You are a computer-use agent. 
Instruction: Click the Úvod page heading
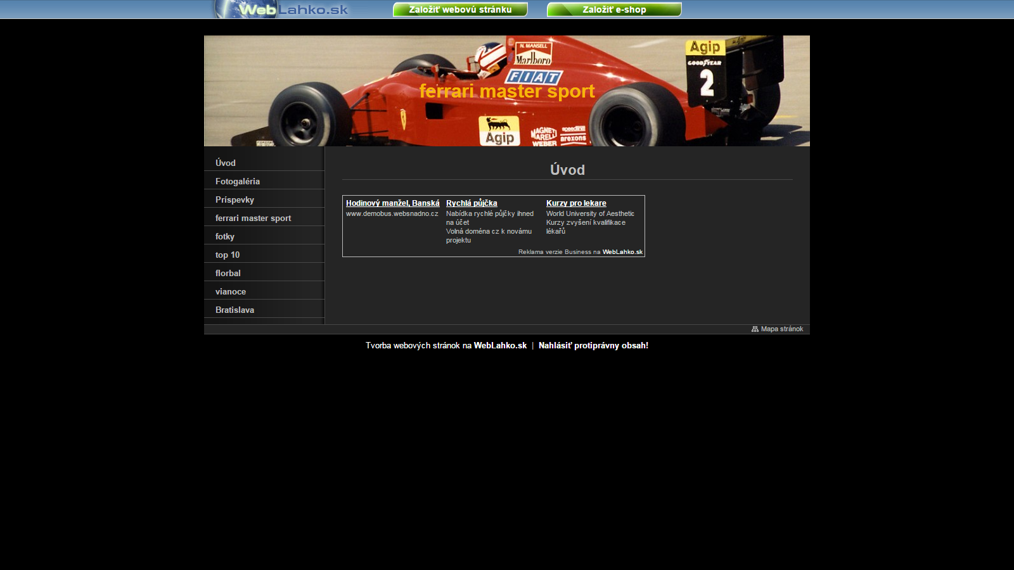(567, 170)
